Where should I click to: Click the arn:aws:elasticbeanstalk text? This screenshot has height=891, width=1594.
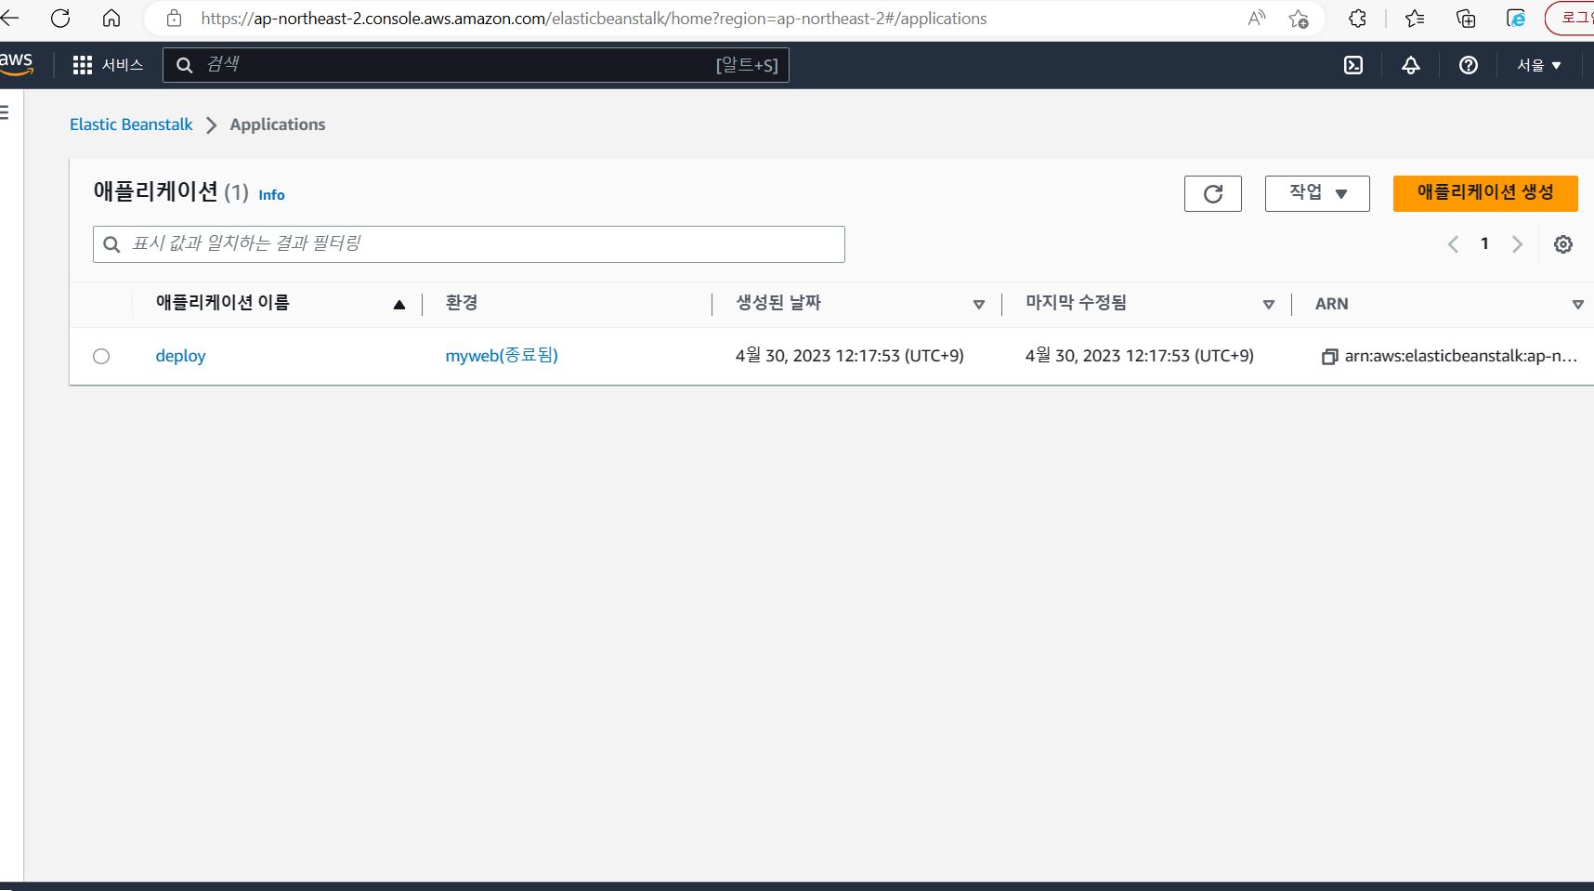(1461, 356)
